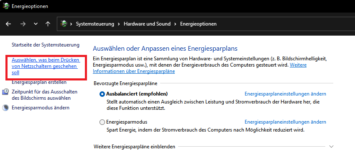Screen dimensions: 355x163
Task: Open the recent locations dropdown chevron
Action: [36, 24]
